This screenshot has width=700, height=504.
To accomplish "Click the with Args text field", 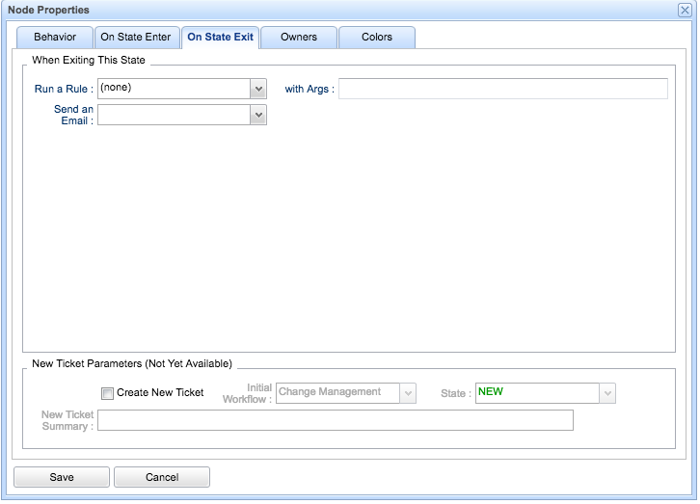I will click(502, 89).
